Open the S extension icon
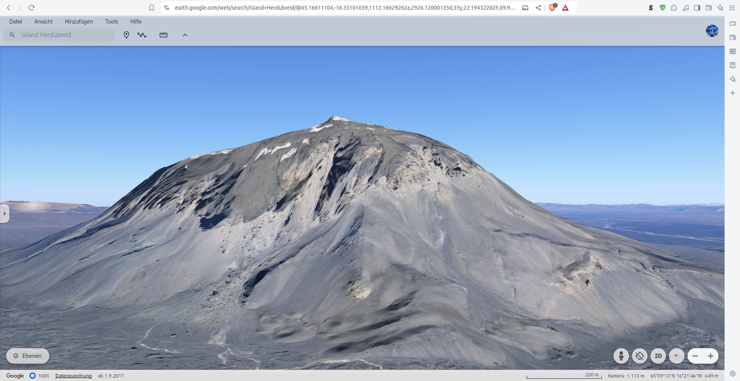This screenshot has width=740, height=381. [x=651, y=8]
